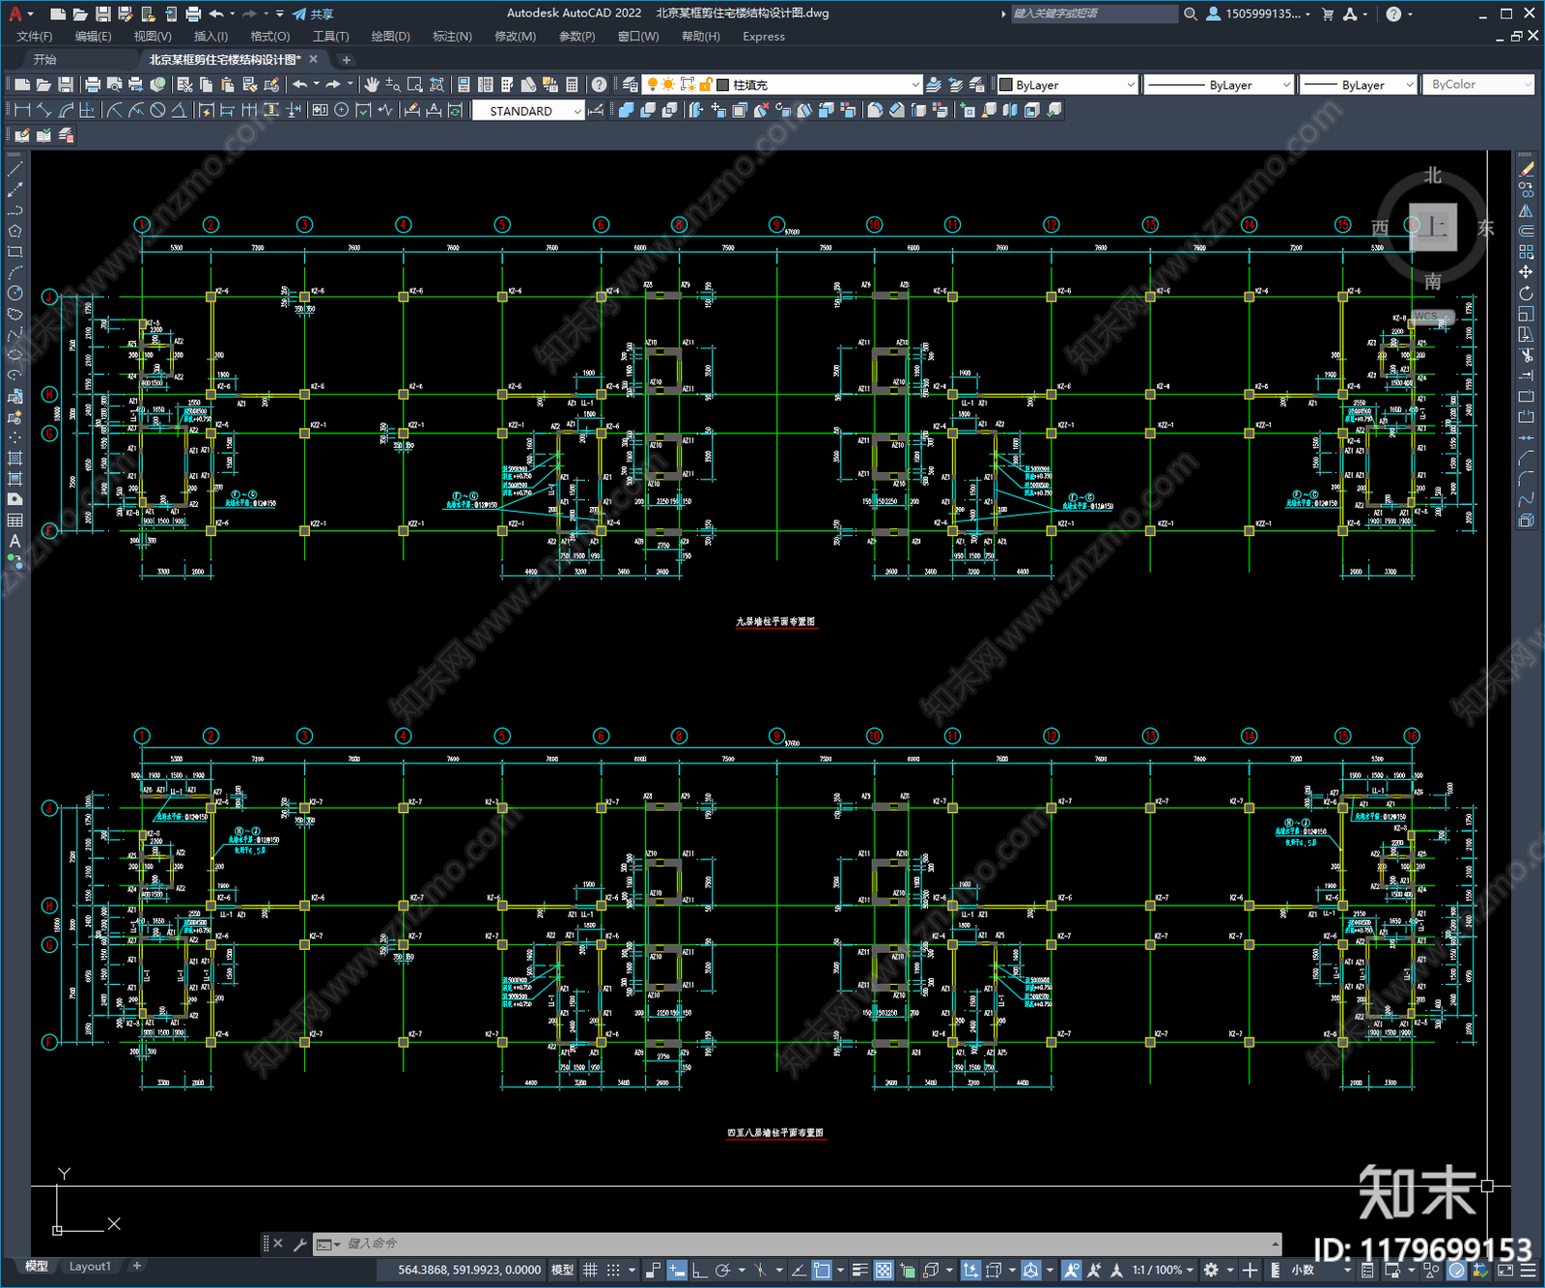Image resolution: width=1545 pixels, height=1288 pixels.
Task: Click the Undo arrow in quick access toolbar
Action: point(216,14)
